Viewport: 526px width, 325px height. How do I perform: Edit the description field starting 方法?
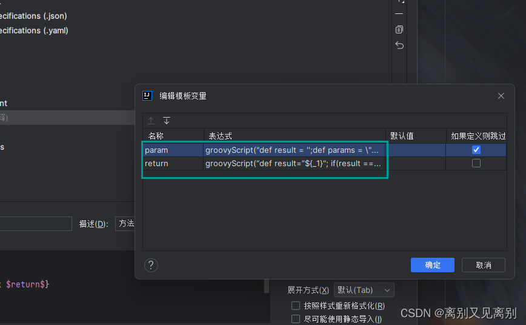(125, 224)
